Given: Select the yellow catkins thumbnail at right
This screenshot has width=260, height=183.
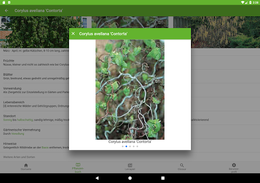Looking at the screenshot, I should click(216, 32).
